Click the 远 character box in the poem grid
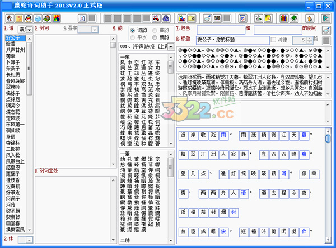The width and height of the screenshot is (336, 248). click(x=183, y=135)
